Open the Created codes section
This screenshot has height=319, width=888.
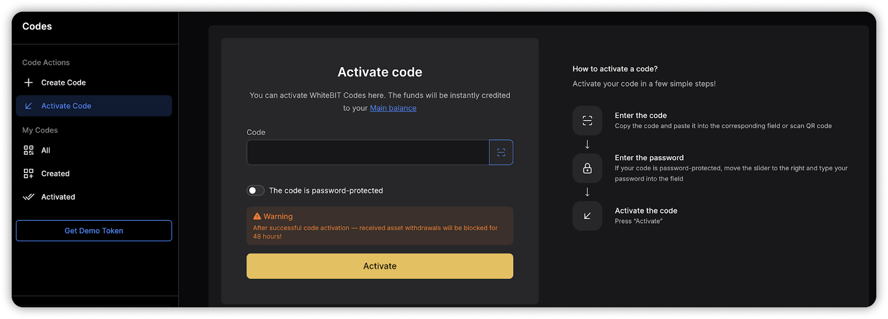click(56, 174)
